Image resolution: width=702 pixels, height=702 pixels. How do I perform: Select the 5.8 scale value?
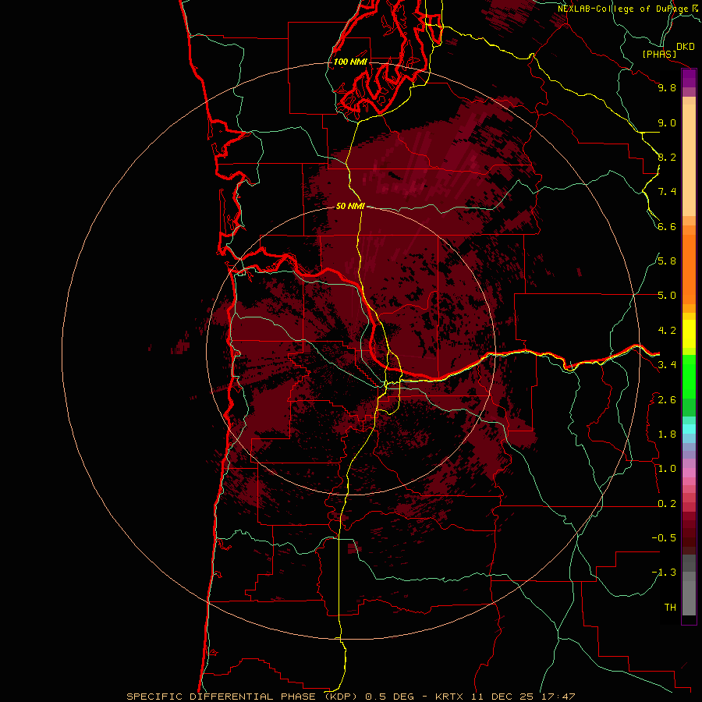(667, 261)
